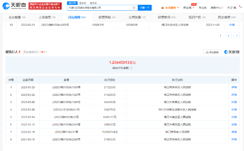Click the member services crown icon
Screen dimensions: 244x151
pos(162,8)
